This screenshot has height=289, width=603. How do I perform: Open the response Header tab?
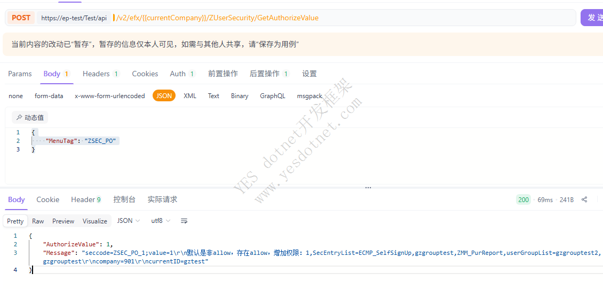coord(86,199)
